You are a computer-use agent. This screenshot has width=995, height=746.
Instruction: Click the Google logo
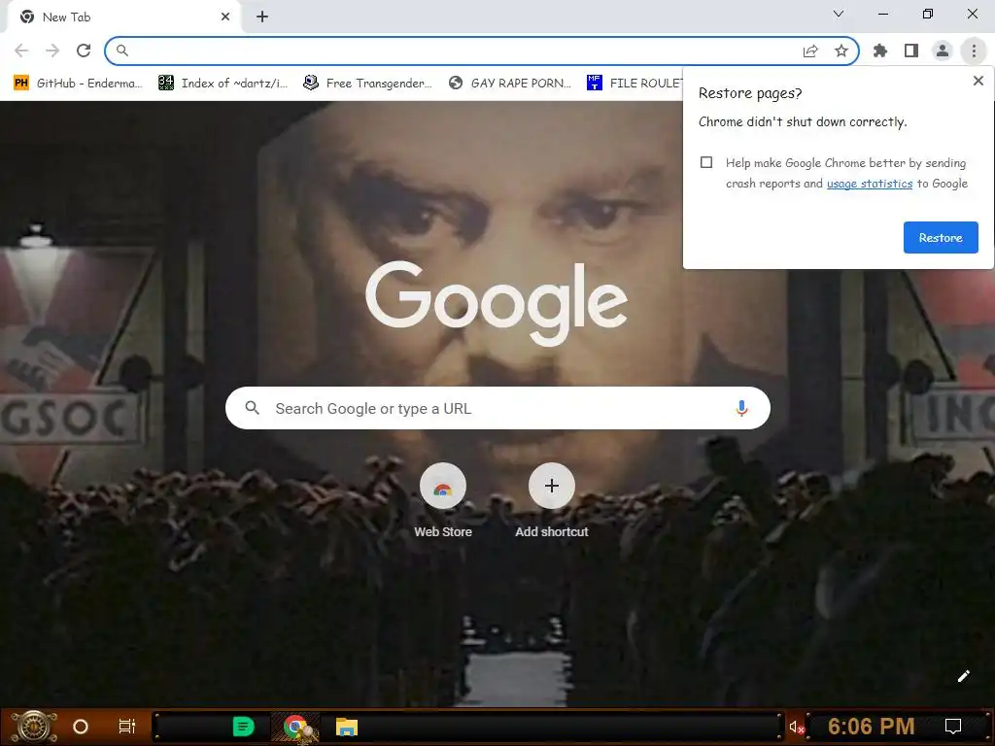click(497, 303)
